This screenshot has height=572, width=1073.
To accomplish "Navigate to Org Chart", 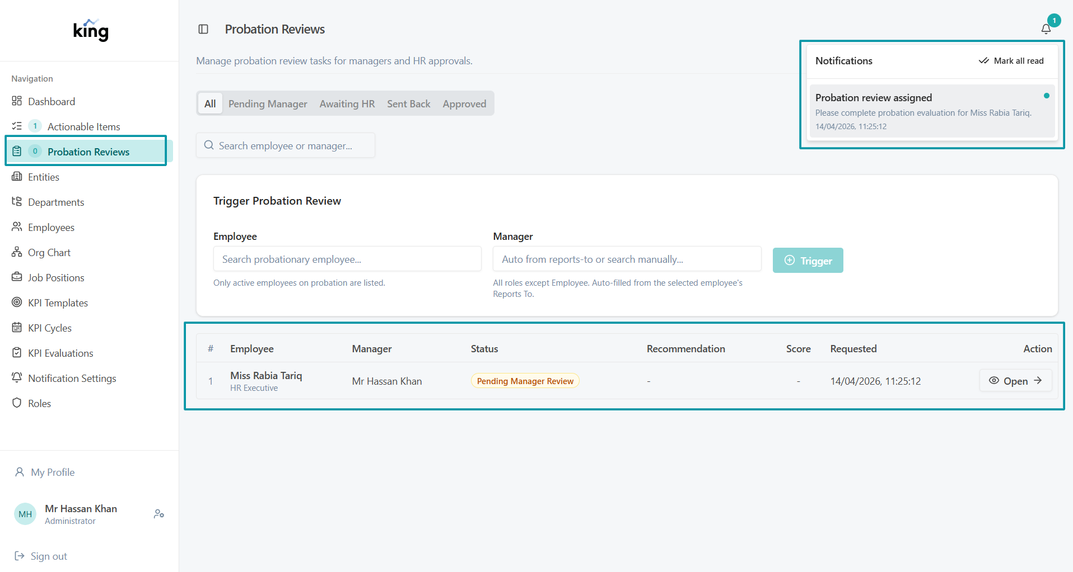I will click(x=89, y=252).
